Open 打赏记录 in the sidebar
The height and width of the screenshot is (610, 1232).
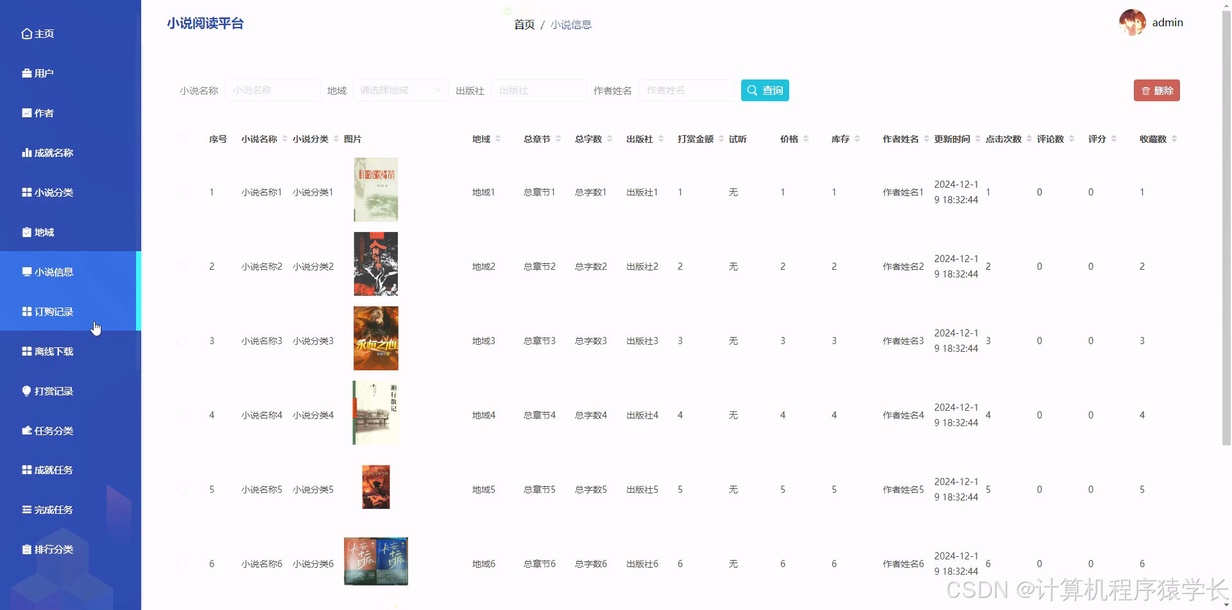71,392
